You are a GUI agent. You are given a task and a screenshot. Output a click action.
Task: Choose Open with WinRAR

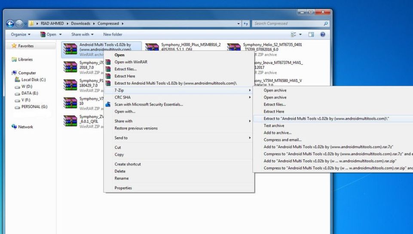(x=179, y=62)
